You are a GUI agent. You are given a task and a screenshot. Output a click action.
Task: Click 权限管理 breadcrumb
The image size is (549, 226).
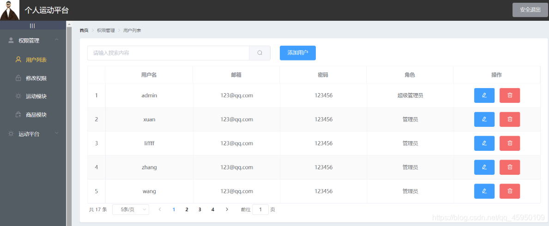click(106, 30)
